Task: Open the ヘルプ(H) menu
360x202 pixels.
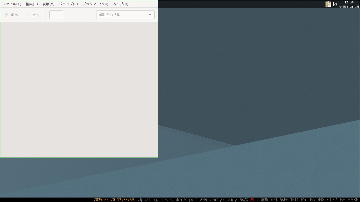Action: [121, 4]
